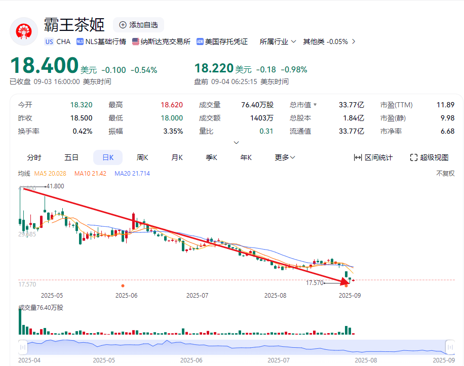Click the 2025-07 chart axis label

198,295
